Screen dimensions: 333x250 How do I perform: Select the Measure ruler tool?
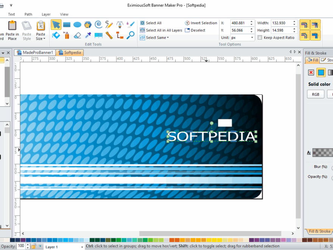pos(109,35)
